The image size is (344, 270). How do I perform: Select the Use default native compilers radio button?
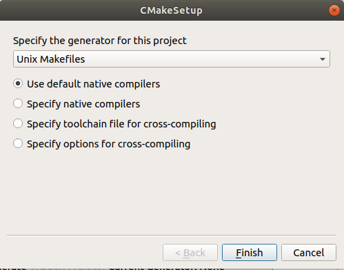click(18, 83)
